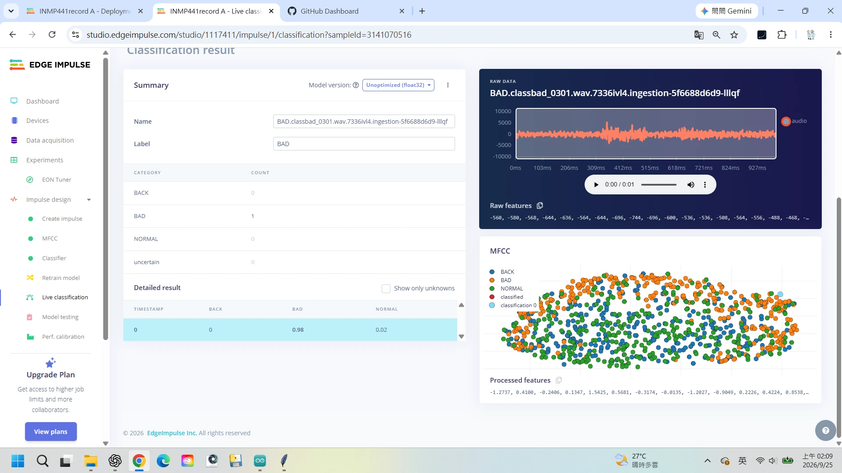Open Chrome tab search dropdown
The image size is (842, 473).
[x=11, y=11]
